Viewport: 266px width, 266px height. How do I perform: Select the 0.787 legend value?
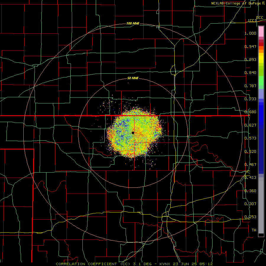pyautogui.click(x=250, y=86)
